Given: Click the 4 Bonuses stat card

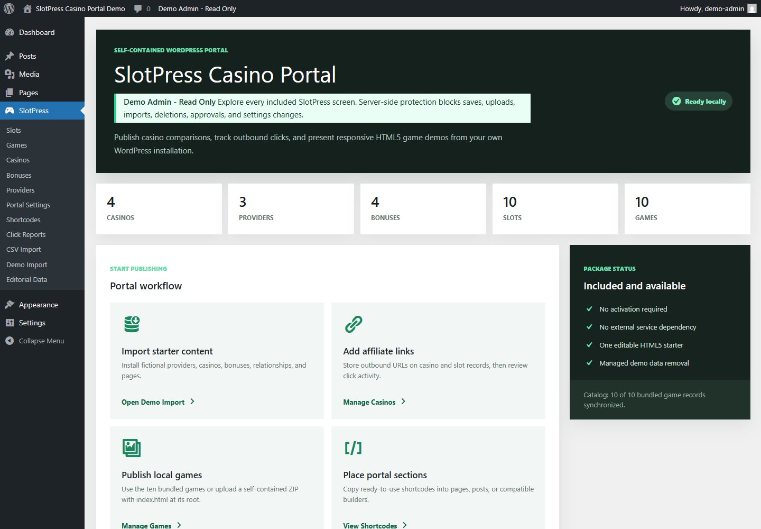Looking at the screenshot, I should click(423, 209).
